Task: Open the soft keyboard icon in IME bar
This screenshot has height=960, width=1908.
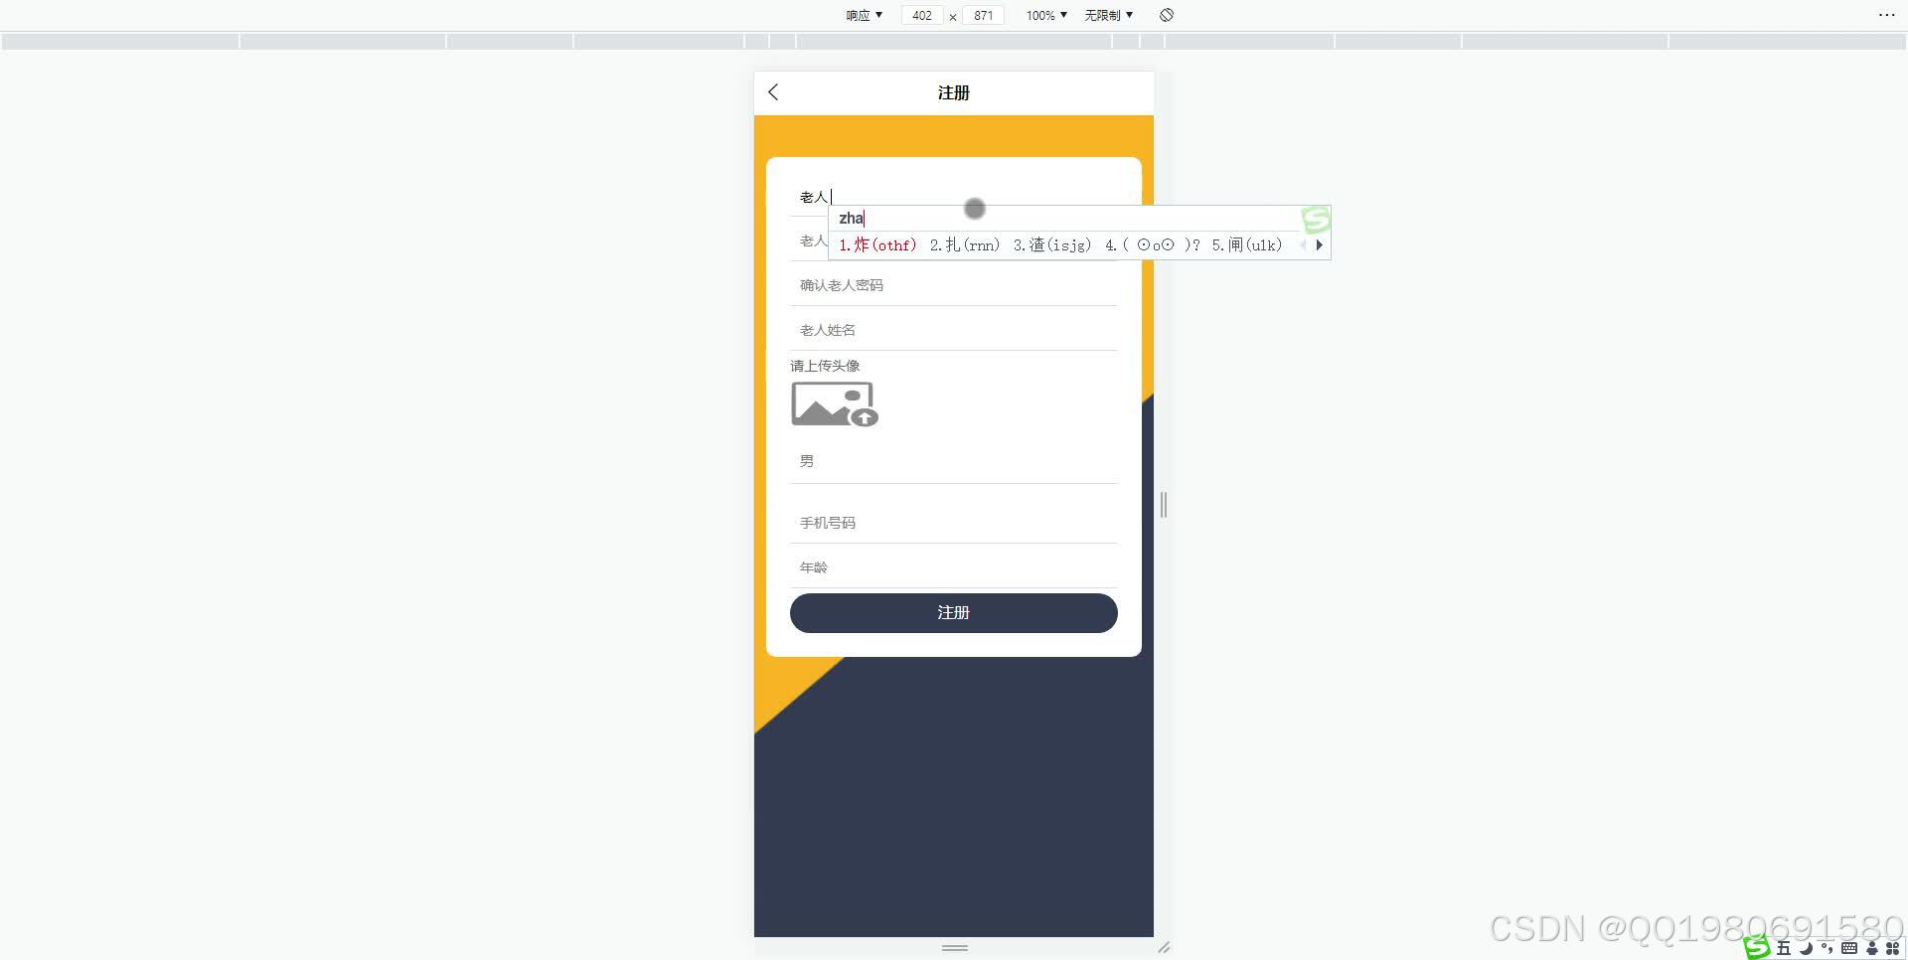Action: coord(1849,948)
